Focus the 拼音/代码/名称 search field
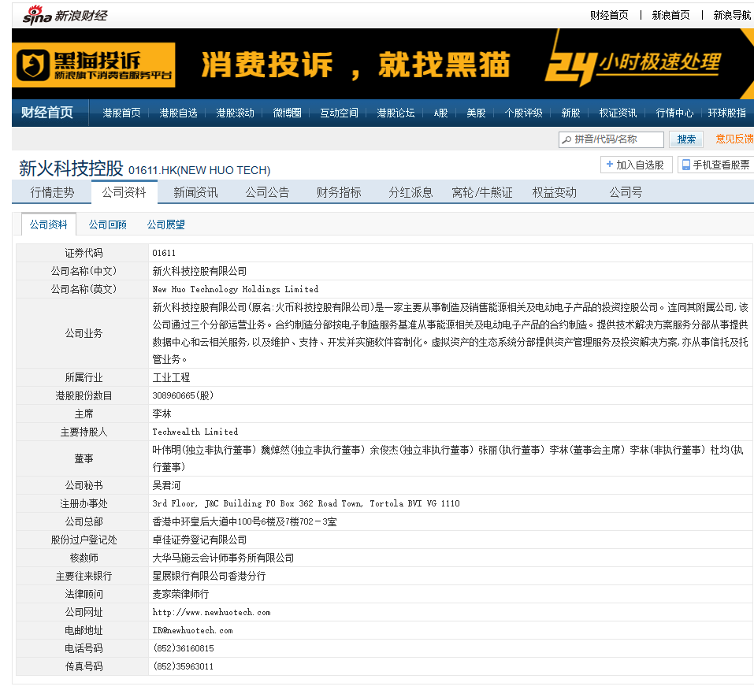The image size is (754, 690). click(611, 139)
